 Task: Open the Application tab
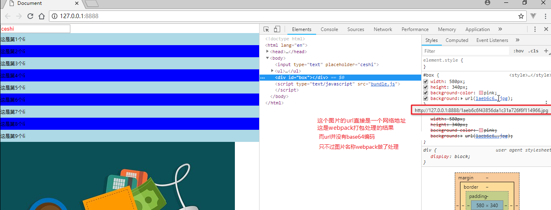click(477, 29)
